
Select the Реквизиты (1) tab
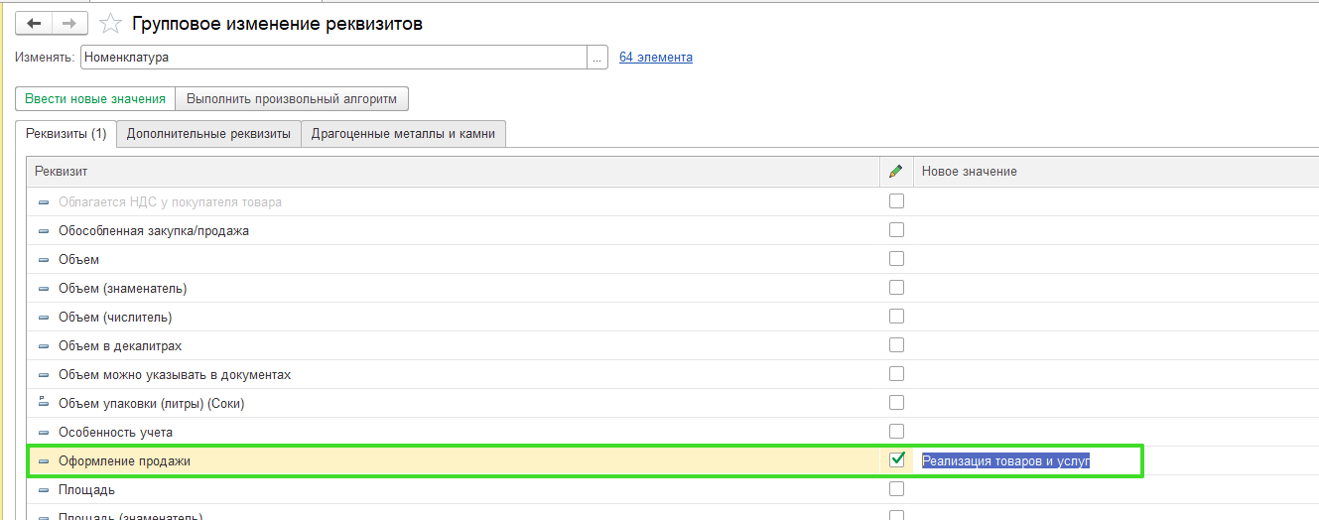pyautogui.click(x=66, y=134)
